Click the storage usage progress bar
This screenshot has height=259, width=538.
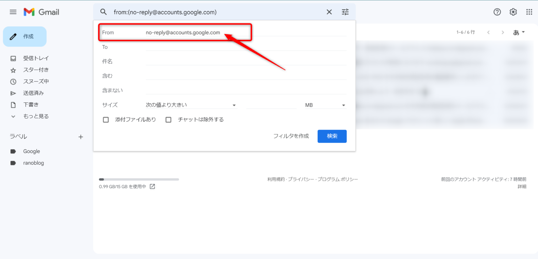coord(139,179)
